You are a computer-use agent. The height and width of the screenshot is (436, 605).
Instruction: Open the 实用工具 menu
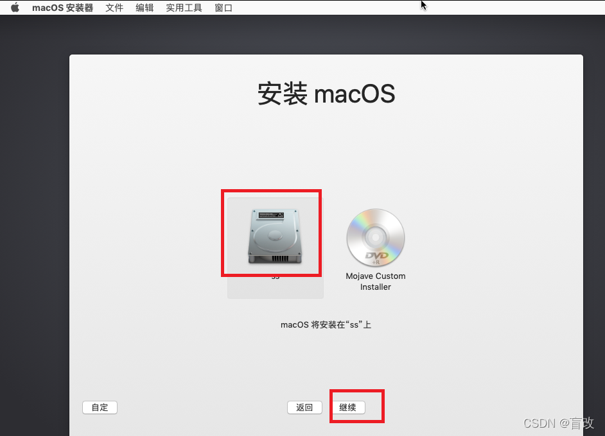[x=184, y=8]
